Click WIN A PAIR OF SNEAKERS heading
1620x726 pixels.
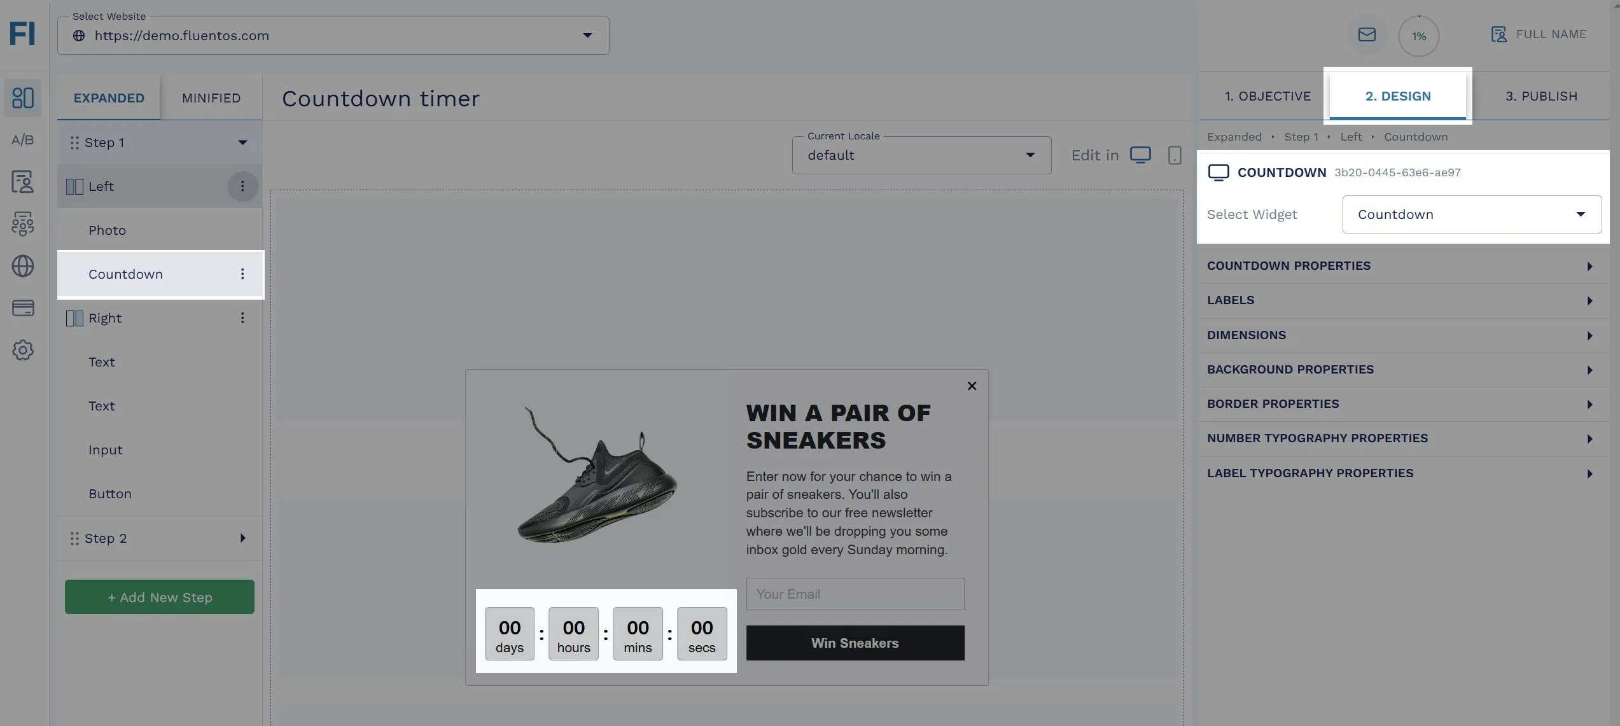coord(838,427)
